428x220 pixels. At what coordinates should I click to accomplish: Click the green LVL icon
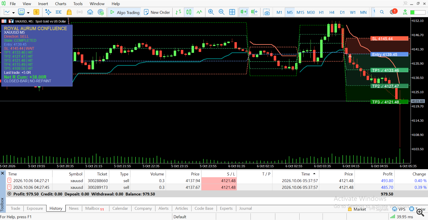click(x=405, y=12)
